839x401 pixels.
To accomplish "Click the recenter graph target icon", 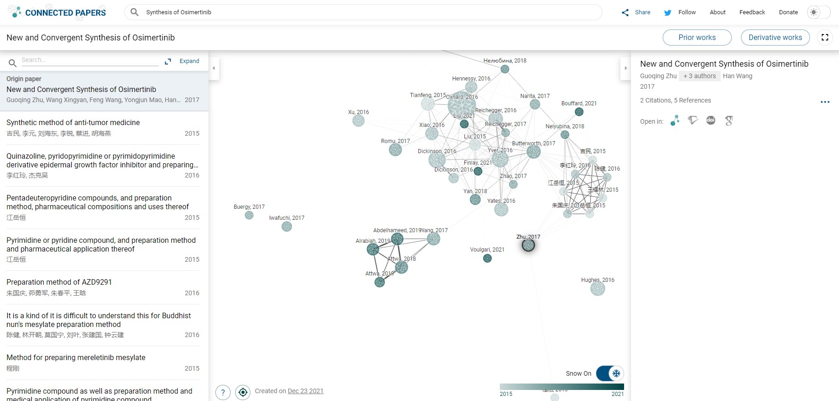I will point(243,392).
